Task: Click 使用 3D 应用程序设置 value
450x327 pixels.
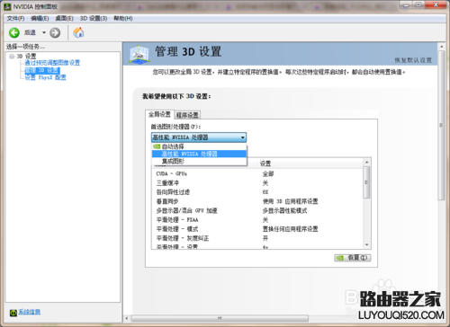Action: [290, 201]
